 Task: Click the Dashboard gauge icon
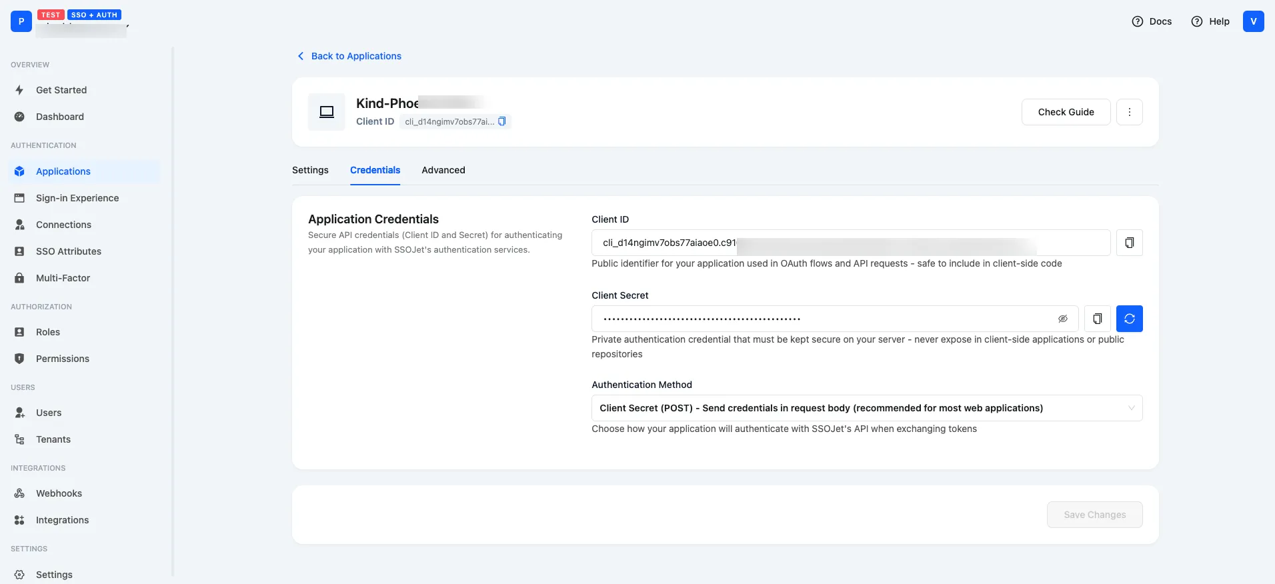point(19,117)
